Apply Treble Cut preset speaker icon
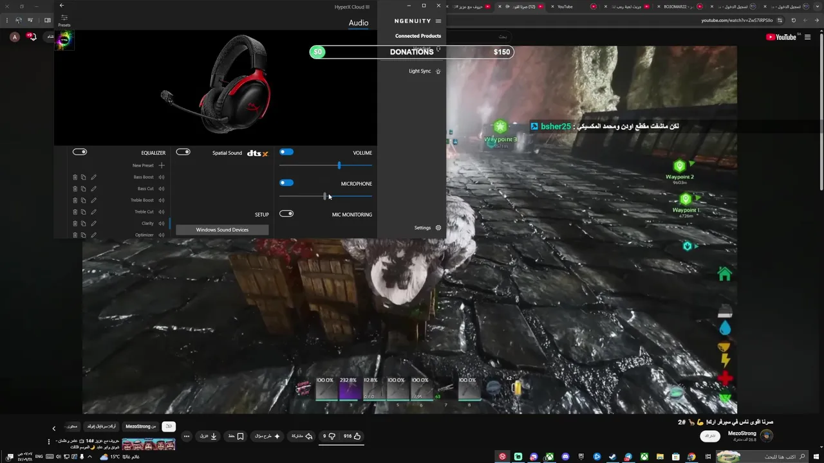Viewport: 824px width, 463px height. click(x=162, y=212)
